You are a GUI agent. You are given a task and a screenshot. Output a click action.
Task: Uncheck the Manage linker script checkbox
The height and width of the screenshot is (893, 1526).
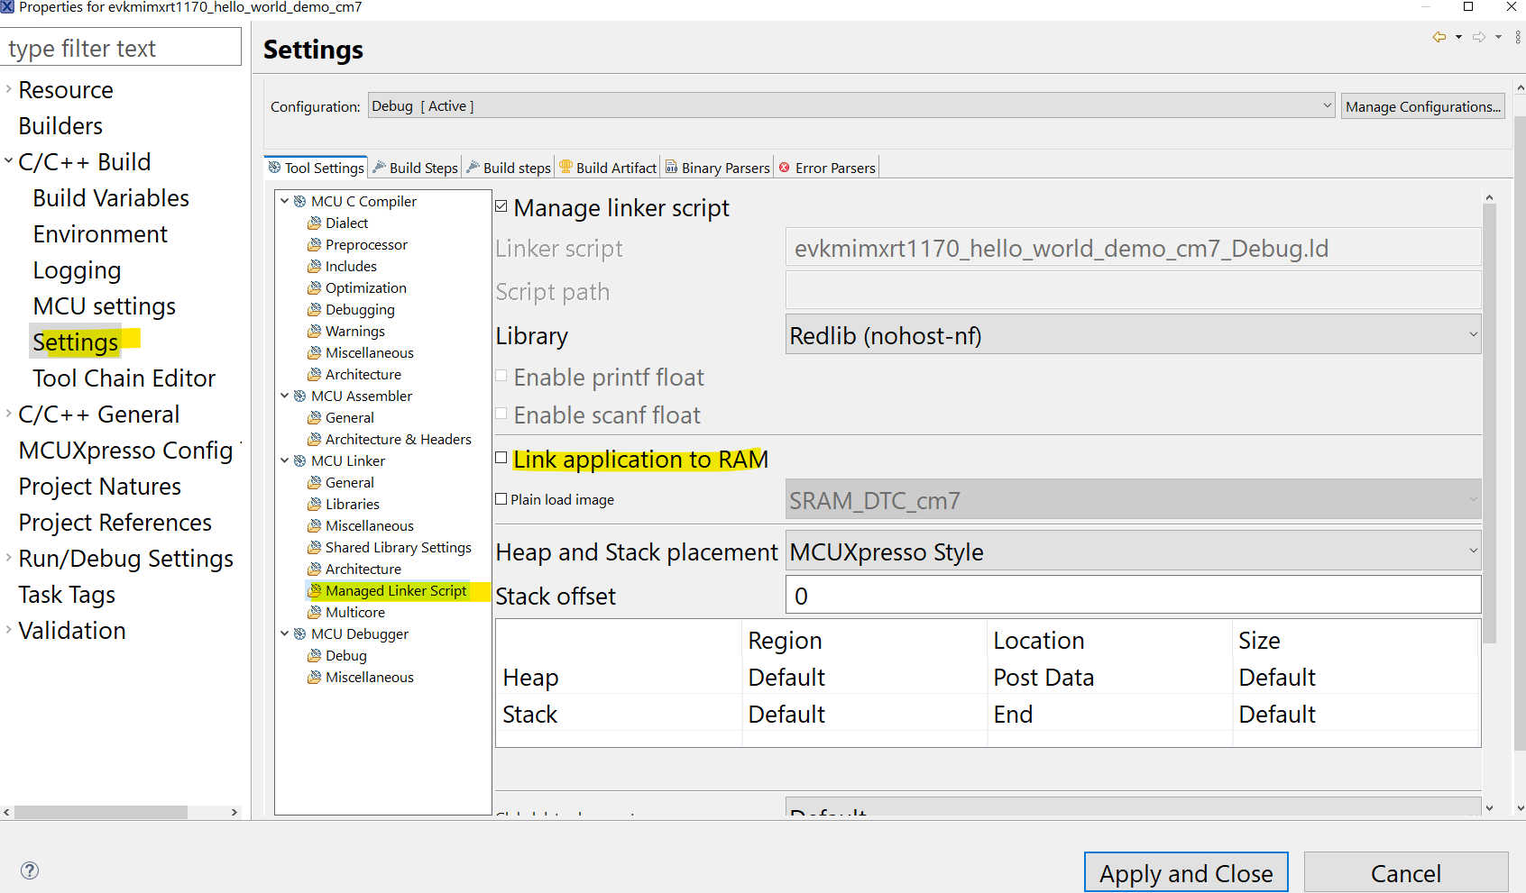[x=501, y=205]
